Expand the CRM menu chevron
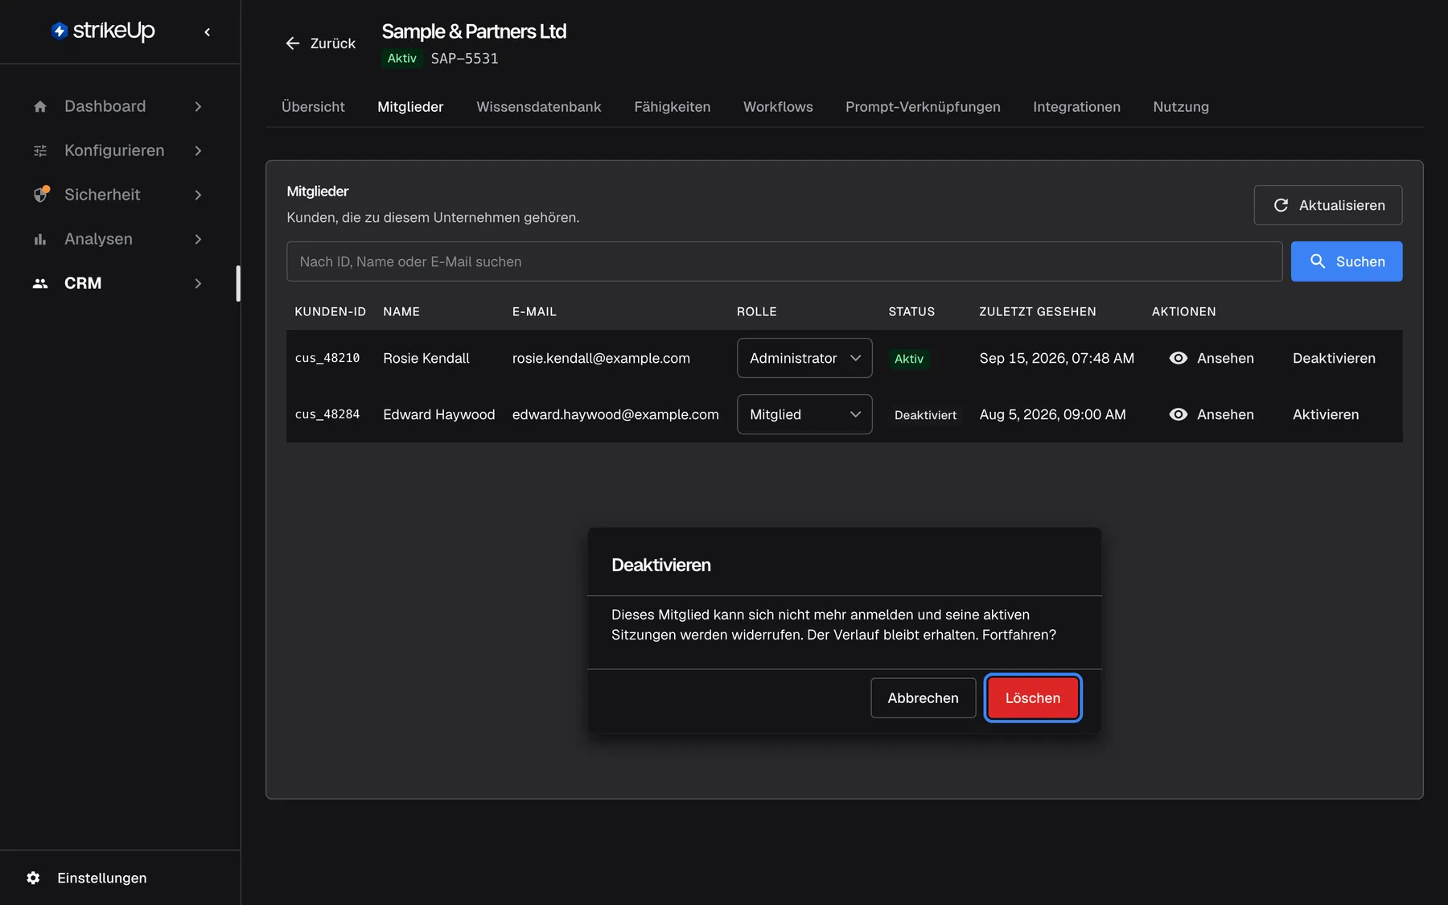The image size is (1448, 905). 198,283
